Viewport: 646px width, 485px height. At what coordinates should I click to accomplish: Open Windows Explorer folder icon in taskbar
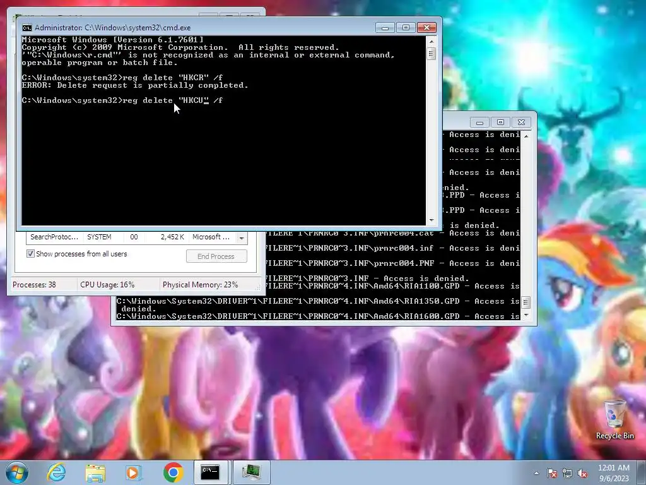pyautogui.click(x=95, y=472)
